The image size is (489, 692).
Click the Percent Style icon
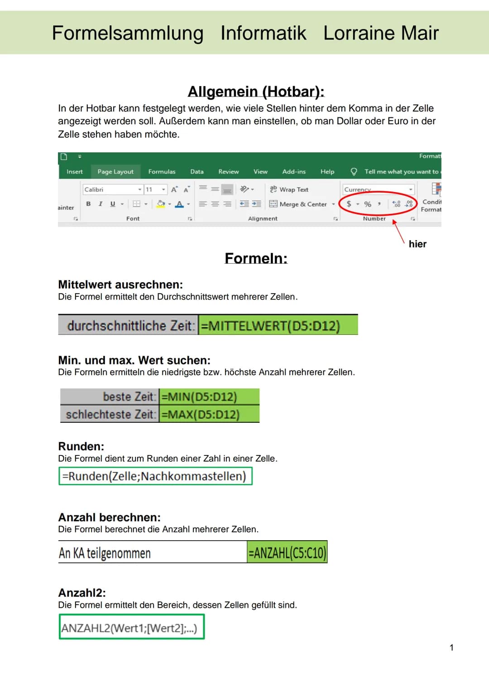tap(368, 204)
